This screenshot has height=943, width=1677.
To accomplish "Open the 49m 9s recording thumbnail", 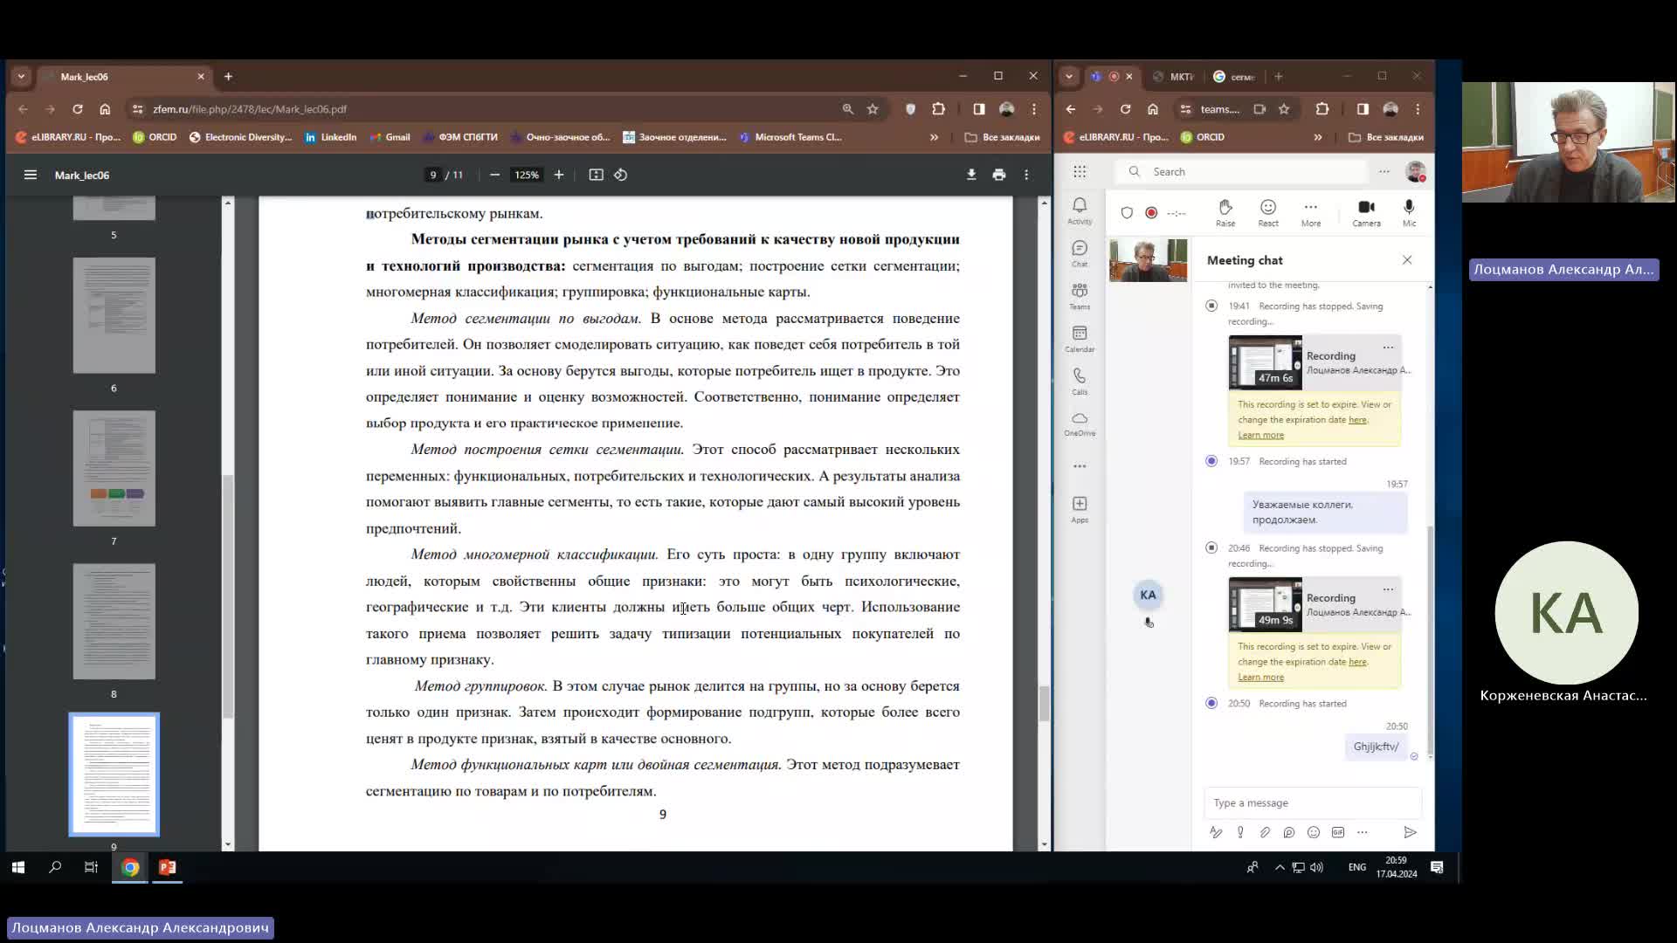I will pyautogui.click(x=1265, y=603).
